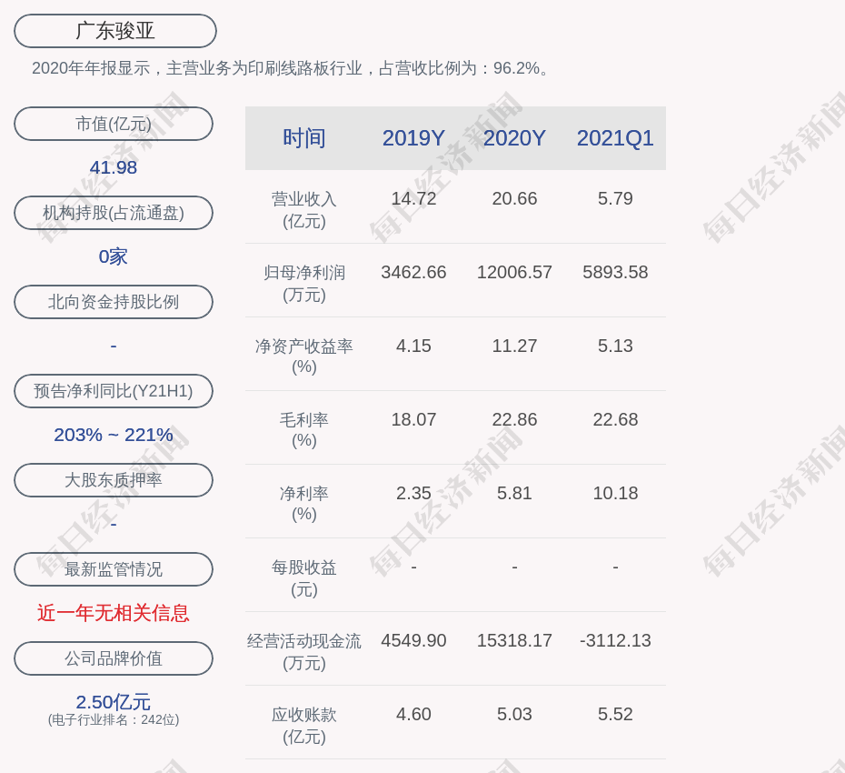Click the 每股收益(元) row label

point(304,577)
